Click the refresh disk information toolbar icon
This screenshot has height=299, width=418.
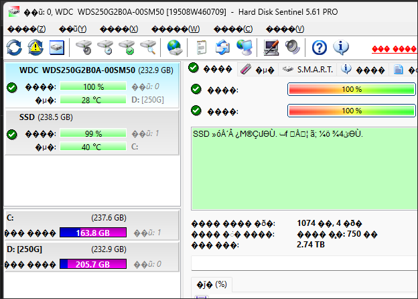[14, 48]
